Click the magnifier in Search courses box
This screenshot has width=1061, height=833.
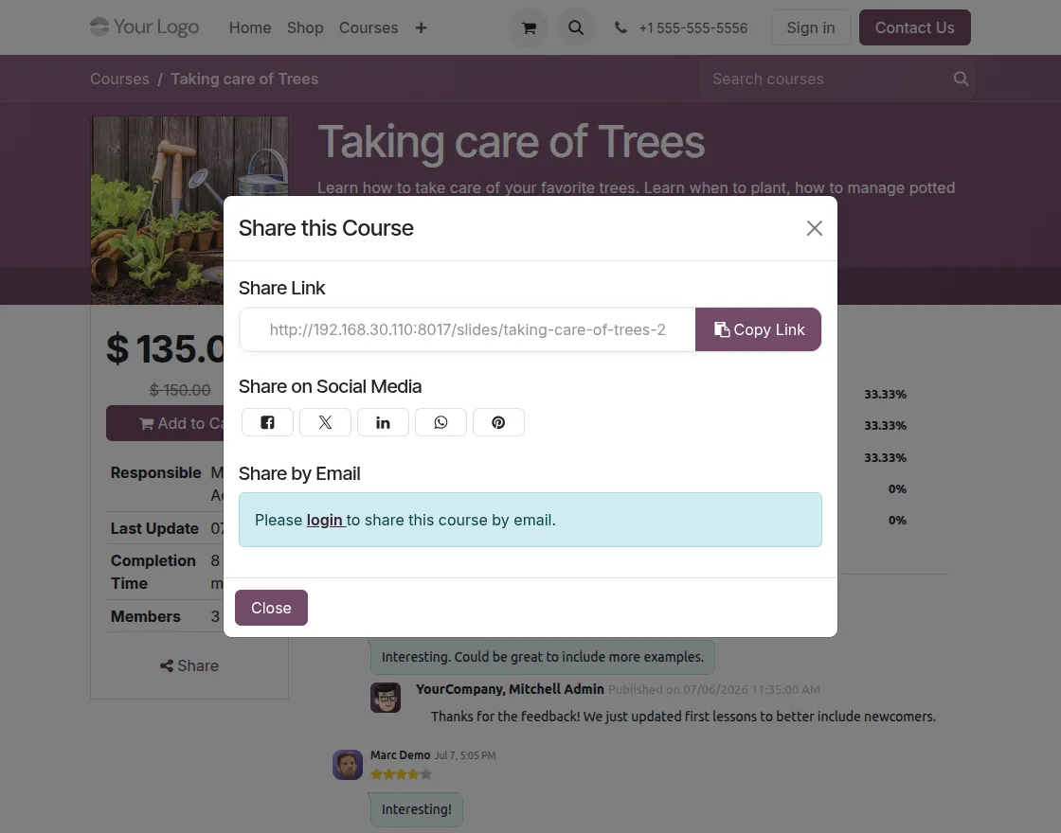[961, 80]
